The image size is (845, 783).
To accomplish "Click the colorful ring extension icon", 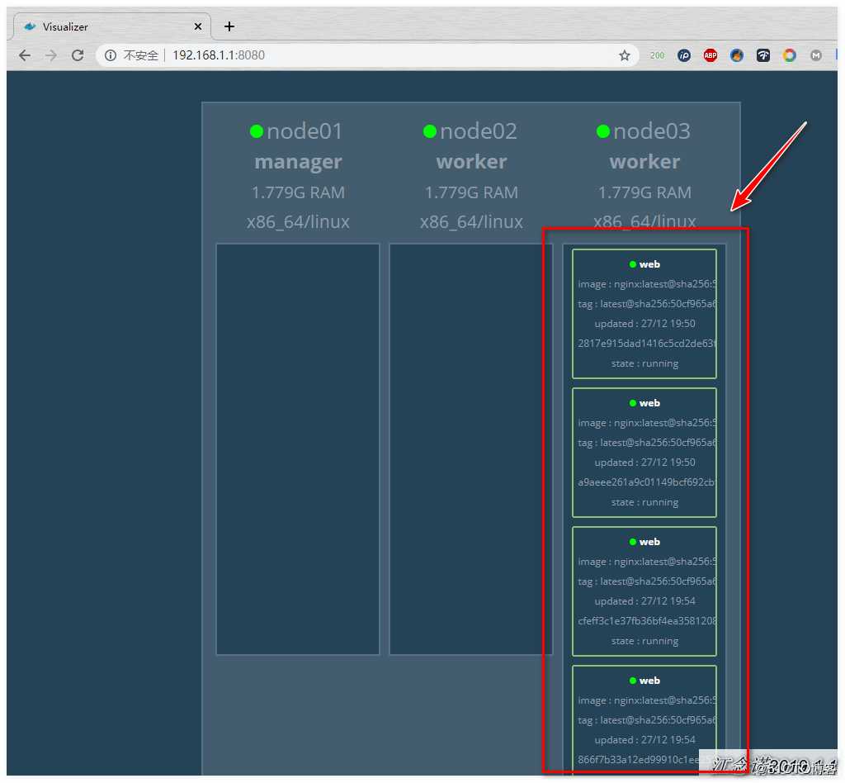I will (x=790, y=55).
